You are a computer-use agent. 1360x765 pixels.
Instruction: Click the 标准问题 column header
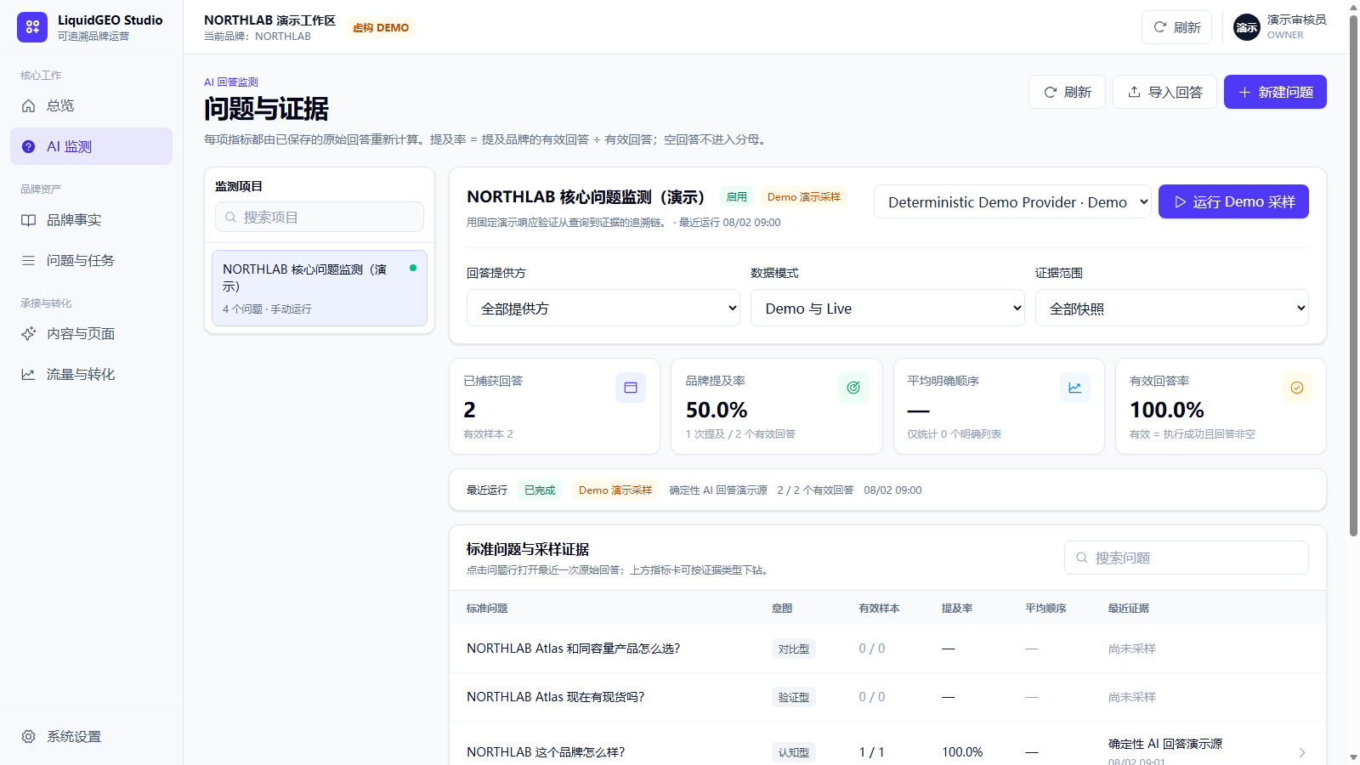pos(487,609)
